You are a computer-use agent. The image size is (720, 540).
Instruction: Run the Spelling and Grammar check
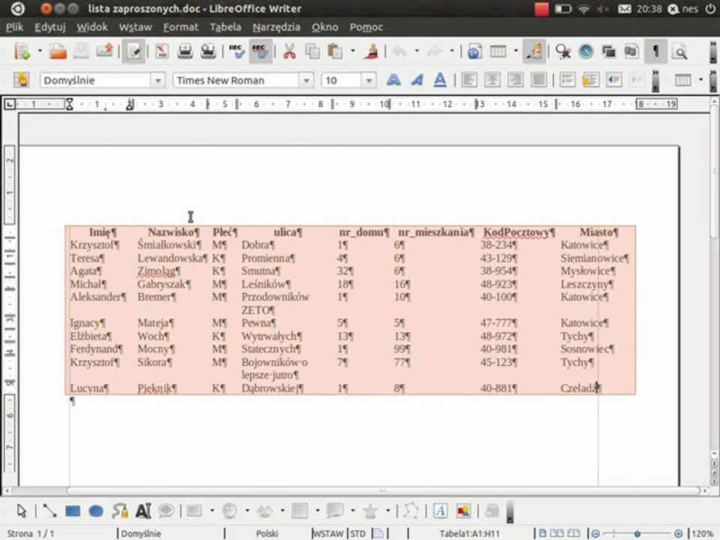click(237, 51)
